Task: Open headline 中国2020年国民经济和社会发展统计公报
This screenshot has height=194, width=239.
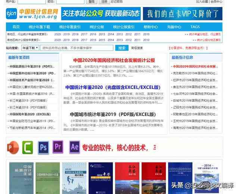Action: click(x=114, y=60)
